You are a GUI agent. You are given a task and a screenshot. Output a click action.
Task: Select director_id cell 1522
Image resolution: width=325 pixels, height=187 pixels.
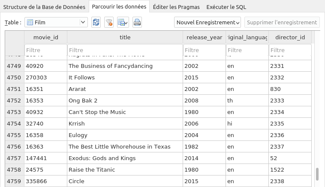pos(290,170)
